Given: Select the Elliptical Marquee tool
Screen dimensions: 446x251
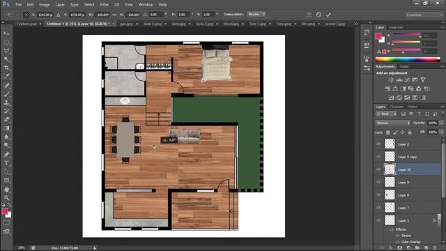Looking at the screenshot, I should click(6, 42).
